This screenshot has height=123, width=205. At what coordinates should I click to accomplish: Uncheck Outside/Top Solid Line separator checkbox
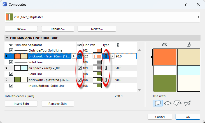click(x=11, y=50)
